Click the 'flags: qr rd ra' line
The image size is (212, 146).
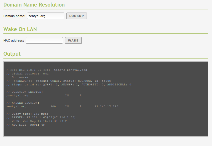(69, 85)
